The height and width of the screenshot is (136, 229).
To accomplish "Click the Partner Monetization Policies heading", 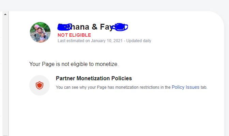I will pos(94,79).
